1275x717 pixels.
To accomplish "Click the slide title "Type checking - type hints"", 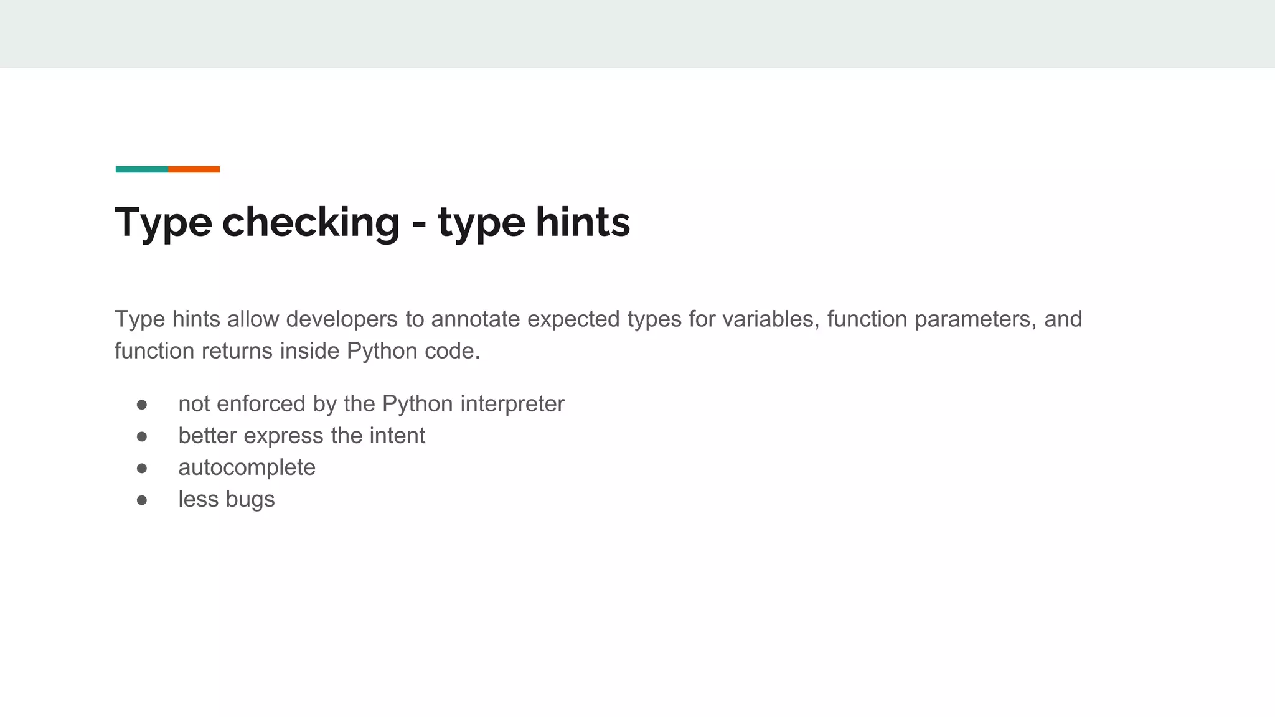I will coord(372,222).
